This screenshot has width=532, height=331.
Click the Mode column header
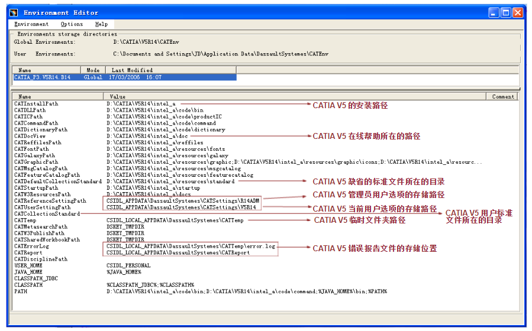[x=93, y=70]
